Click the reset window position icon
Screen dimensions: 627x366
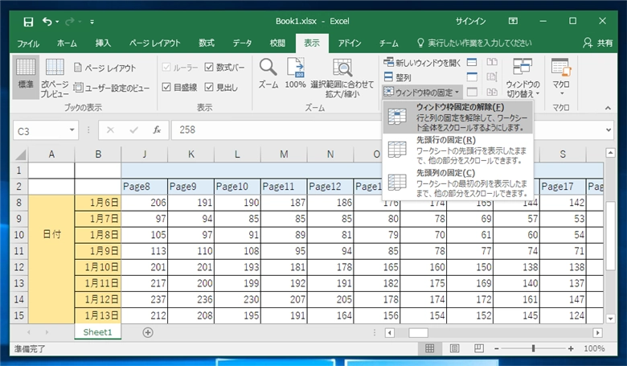click(x=492, y=92)
